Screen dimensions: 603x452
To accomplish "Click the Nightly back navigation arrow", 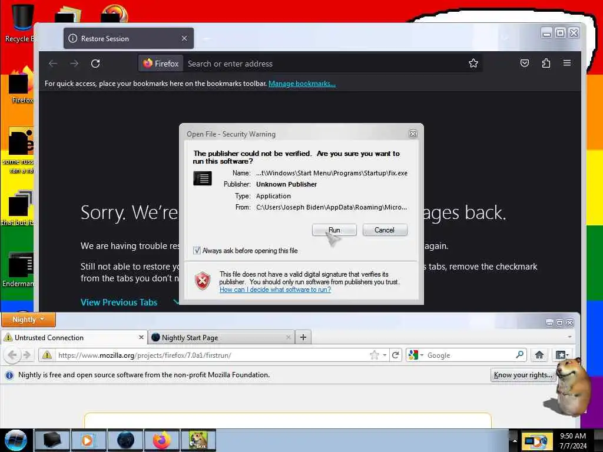I will [12, 355].
